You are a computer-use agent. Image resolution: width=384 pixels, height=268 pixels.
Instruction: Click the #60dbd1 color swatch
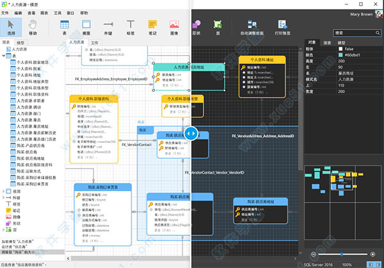[x=340, y=54]
